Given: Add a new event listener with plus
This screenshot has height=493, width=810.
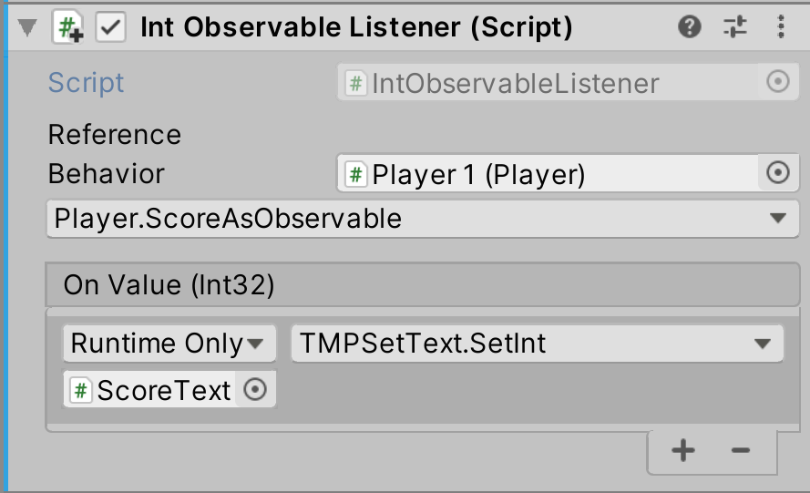Looking at the screenshot, I should [683, 450].
